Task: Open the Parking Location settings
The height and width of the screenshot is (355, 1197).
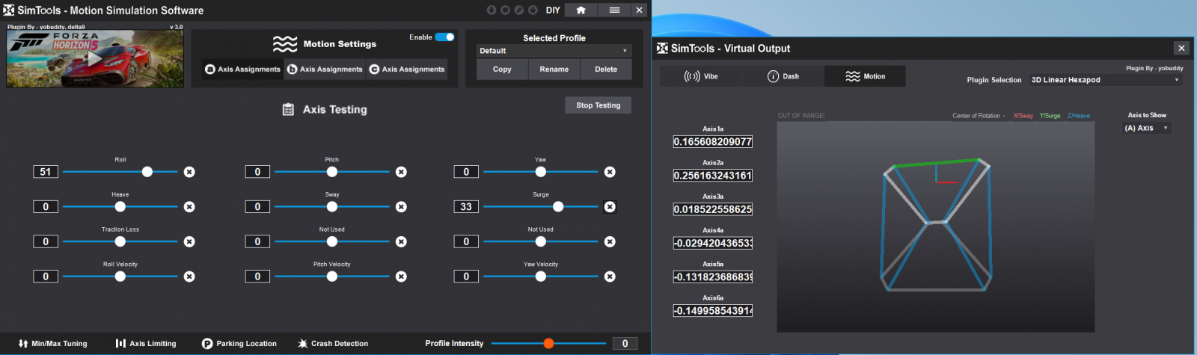Action: pyautogui.click(x=239, y=344)
